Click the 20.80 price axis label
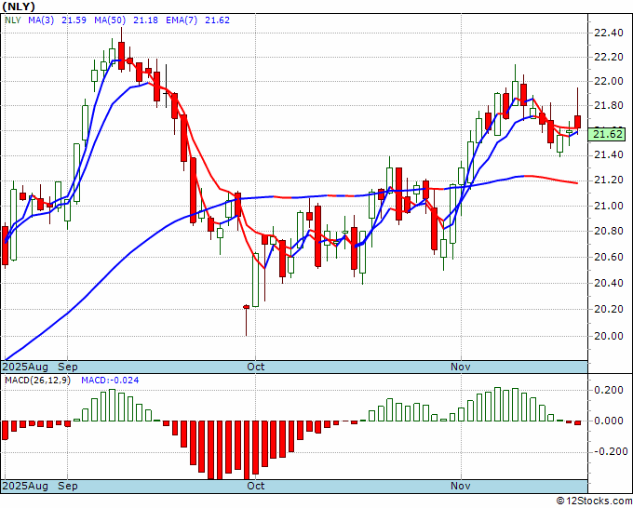This screenshot has height=508, width=633. 609,231
